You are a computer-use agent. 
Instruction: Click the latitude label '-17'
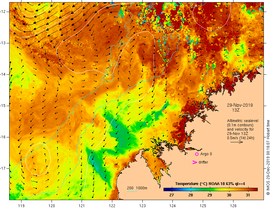3,168
